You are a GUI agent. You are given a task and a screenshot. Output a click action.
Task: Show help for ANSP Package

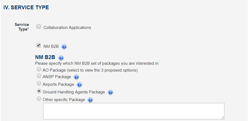coord(76,77)
